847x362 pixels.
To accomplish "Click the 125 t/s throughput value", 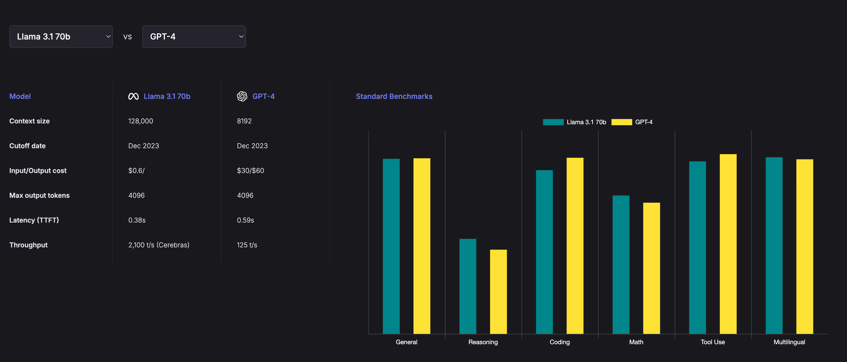I will (x=247, y=245).
